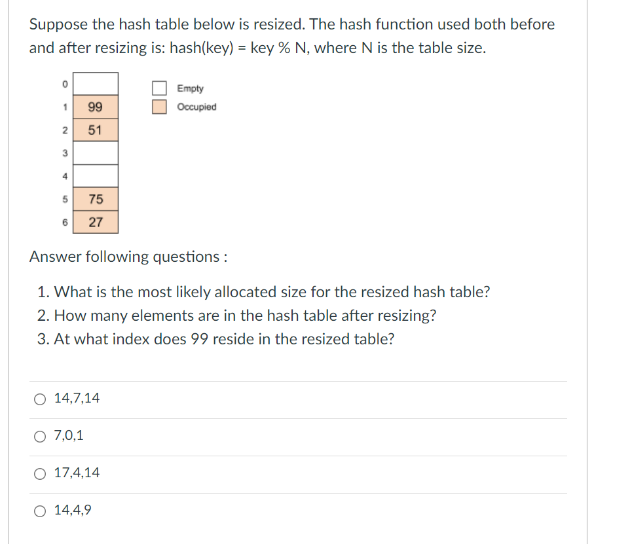Select the answer option 7,0,1
Viewport: 630px width, 544px height.
click(x=39, y=435)
